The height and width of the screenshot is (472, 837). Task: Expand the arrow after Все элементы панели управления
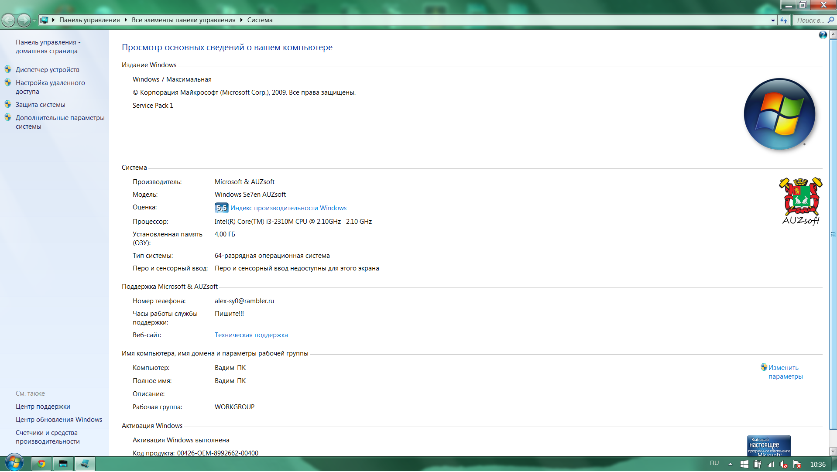pyautogui.click(x=241, y=20)
